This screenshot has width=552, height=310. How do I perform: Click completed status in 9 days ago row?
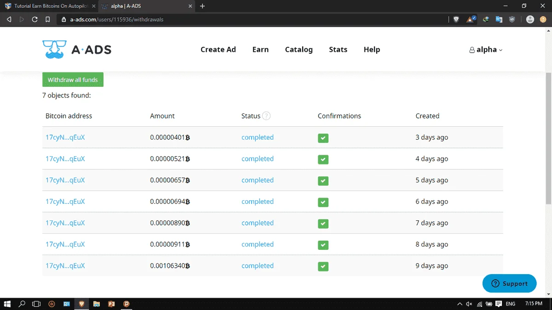[x=258, y=266]
